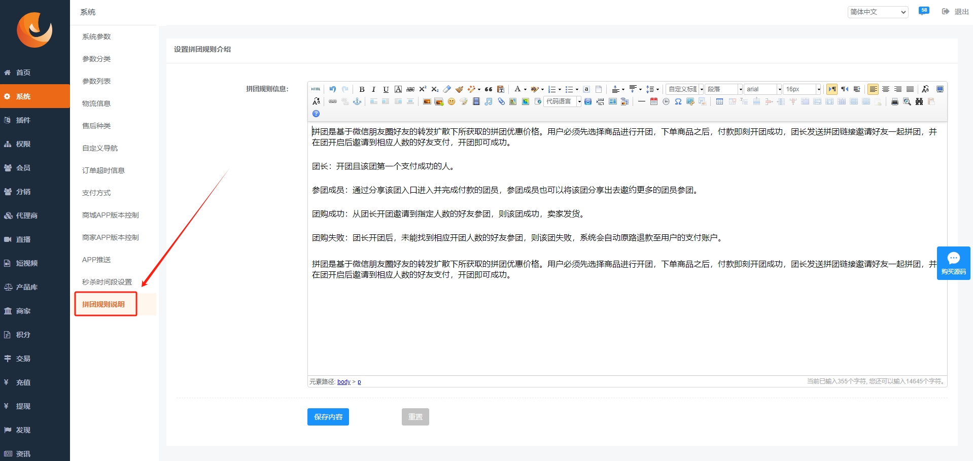Apply subscript formatting
The width and height of the screenshot is (973, 461).
coord(435,89)
